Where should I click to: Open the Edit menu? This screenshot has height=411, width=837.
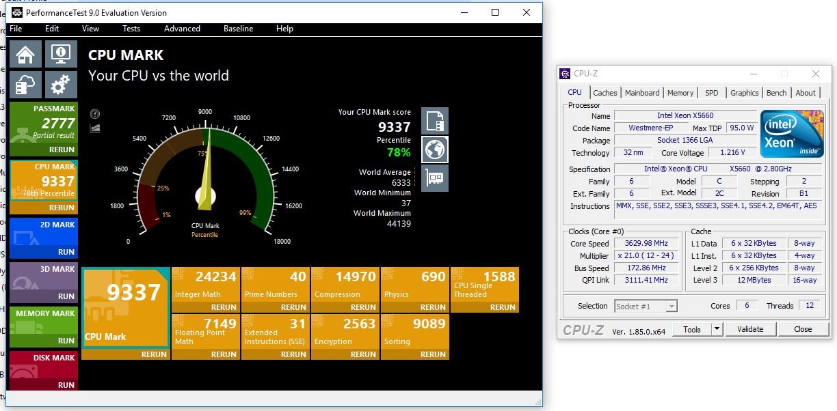tap(52, 29)
